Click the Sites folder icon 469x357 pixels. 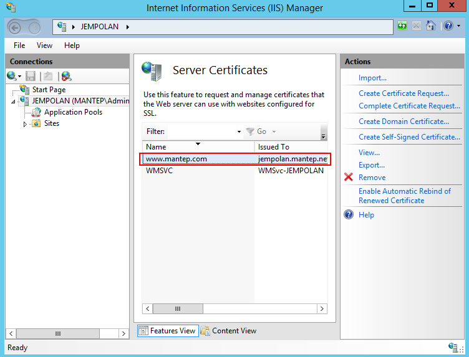(x=36, y=123)
